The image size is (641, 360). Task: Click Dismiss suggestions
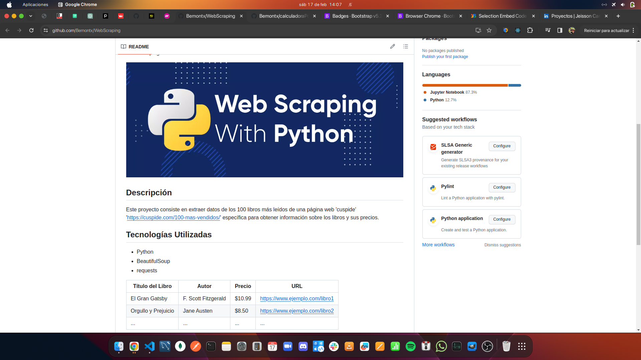[x=502, y=245]
